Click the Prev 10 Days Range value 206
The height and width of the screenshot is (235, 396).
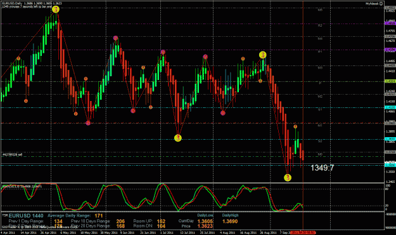[120, 221]
